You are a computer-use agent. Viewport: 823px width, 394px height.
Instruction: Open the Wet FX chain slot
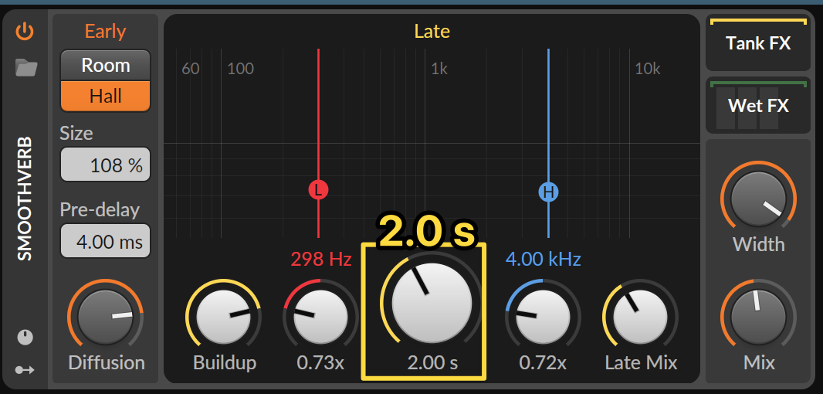(758, 105)
